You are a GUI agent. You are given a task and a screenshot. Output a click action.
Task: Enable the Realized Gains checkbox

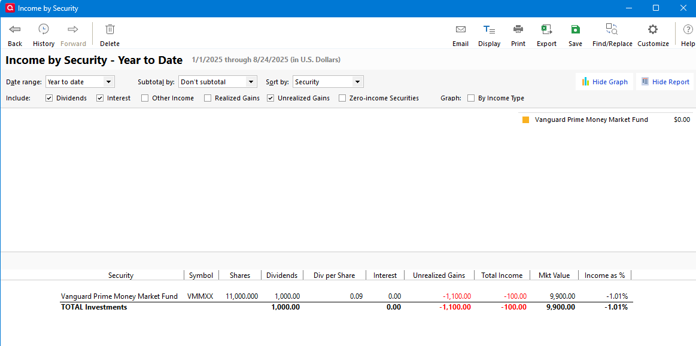pyautogui.click(x=208, y=99)
